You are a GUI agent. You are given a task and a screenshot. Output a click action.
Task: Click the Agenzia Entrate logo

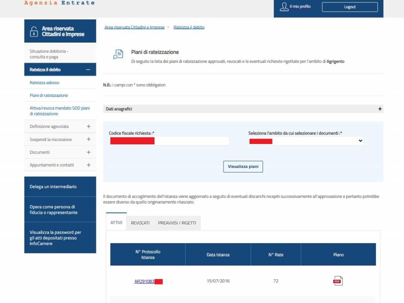coord(59,3)
